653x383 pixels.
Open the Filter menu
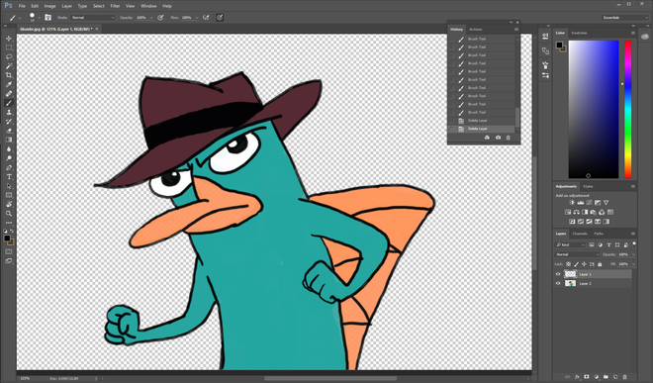point(115,6)
